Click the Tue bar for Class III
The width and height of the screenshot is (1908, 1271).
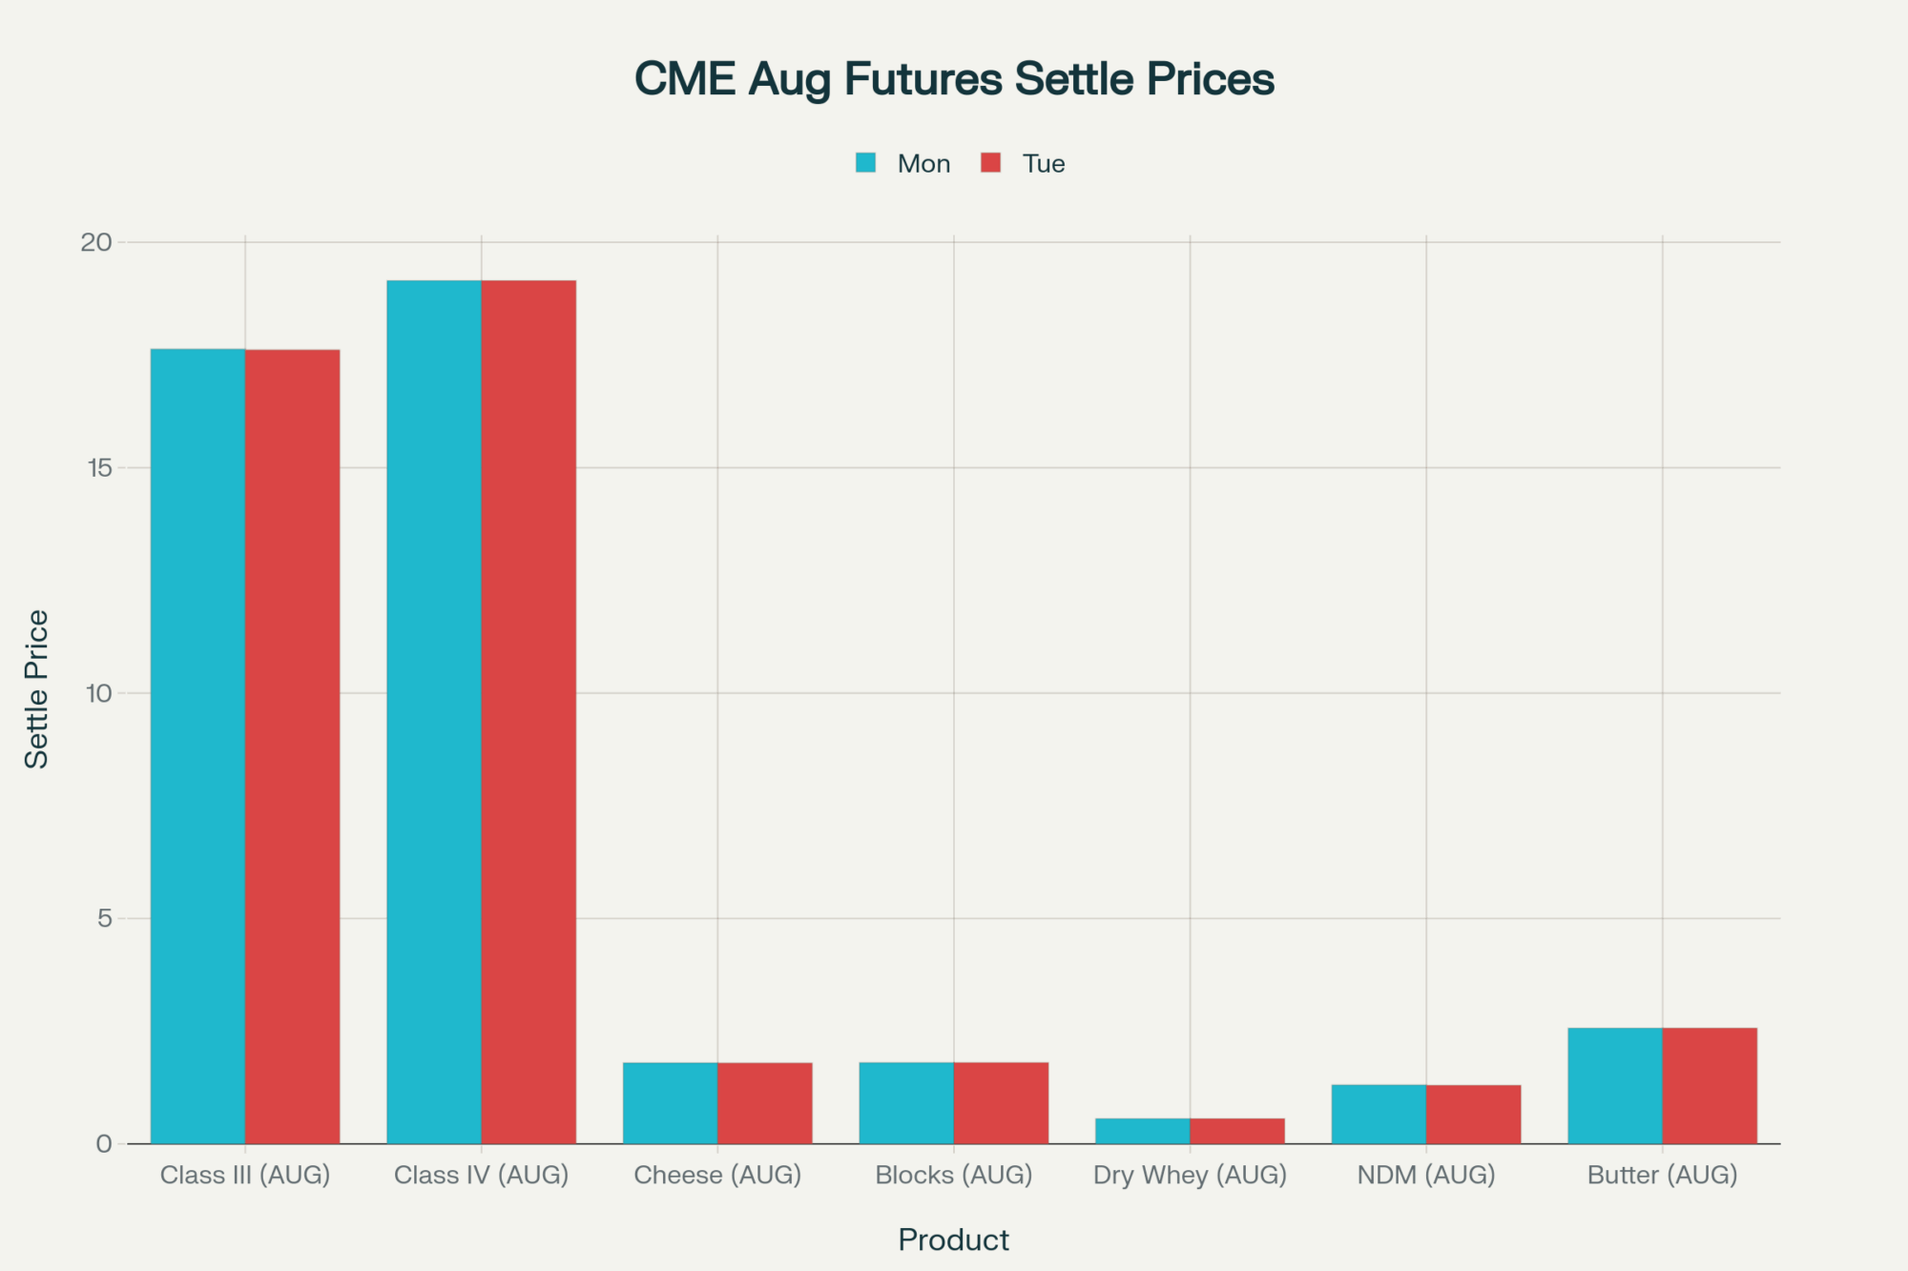click(x=292, y=746)
